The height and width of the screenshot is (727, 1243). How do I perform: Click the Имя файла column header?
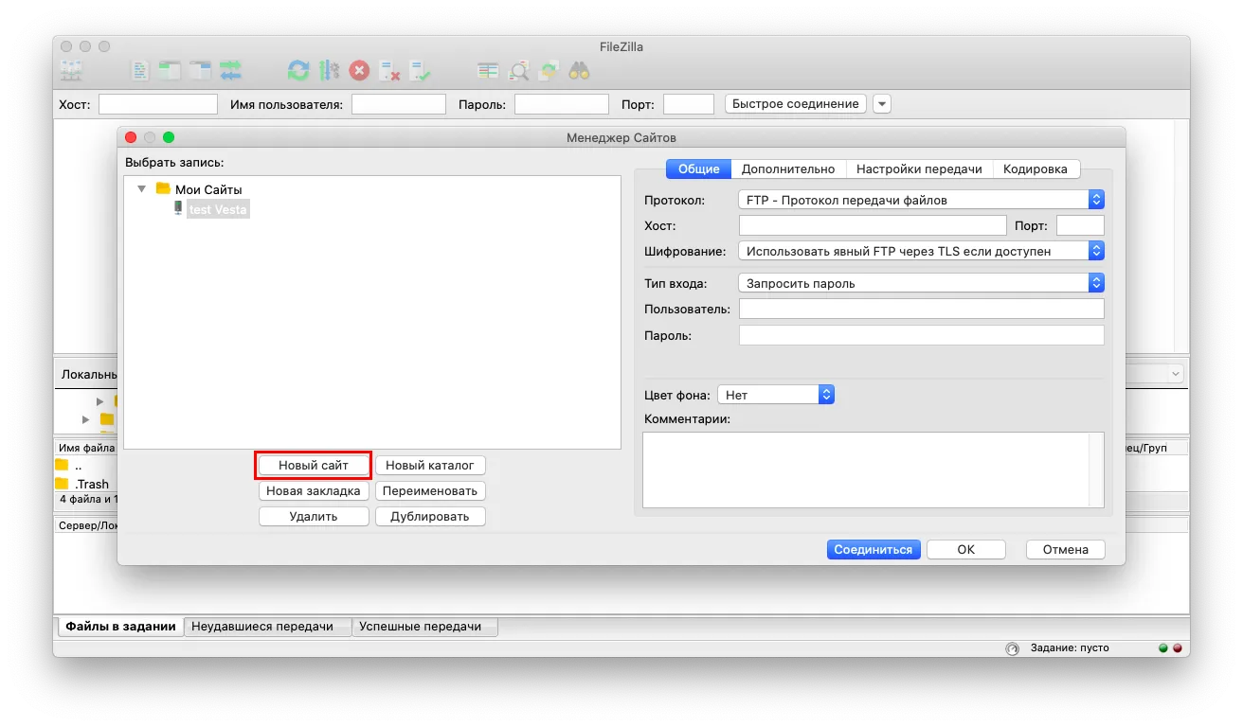tap(86, 448)
